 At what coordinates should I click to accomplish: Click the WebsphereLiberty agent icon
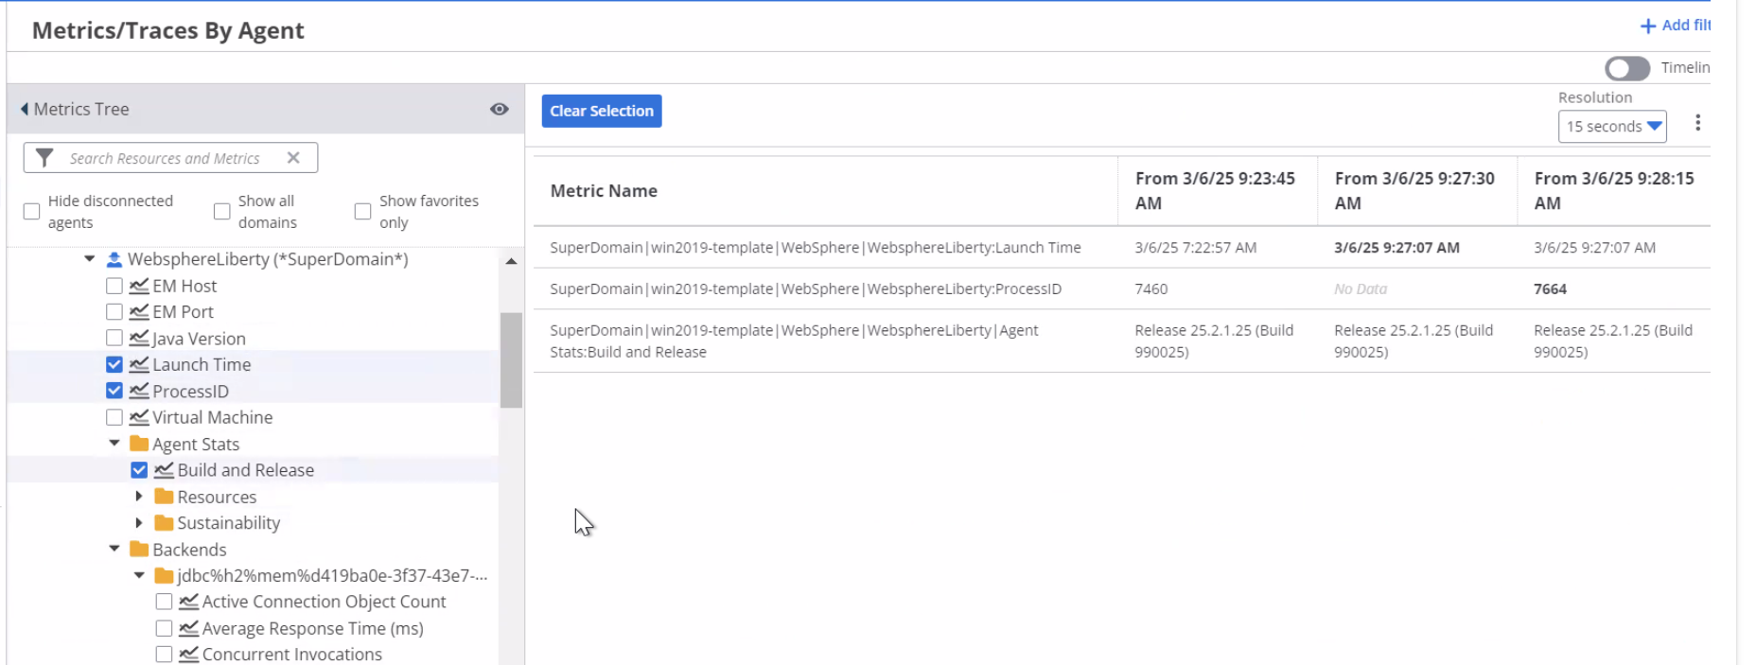coord(114,259)
